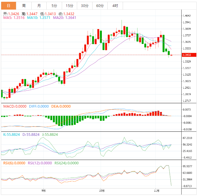The height and width of the screenshot is (196, 199).
Task: Click the 1.3635 price axis value
Action: point(187,42)
